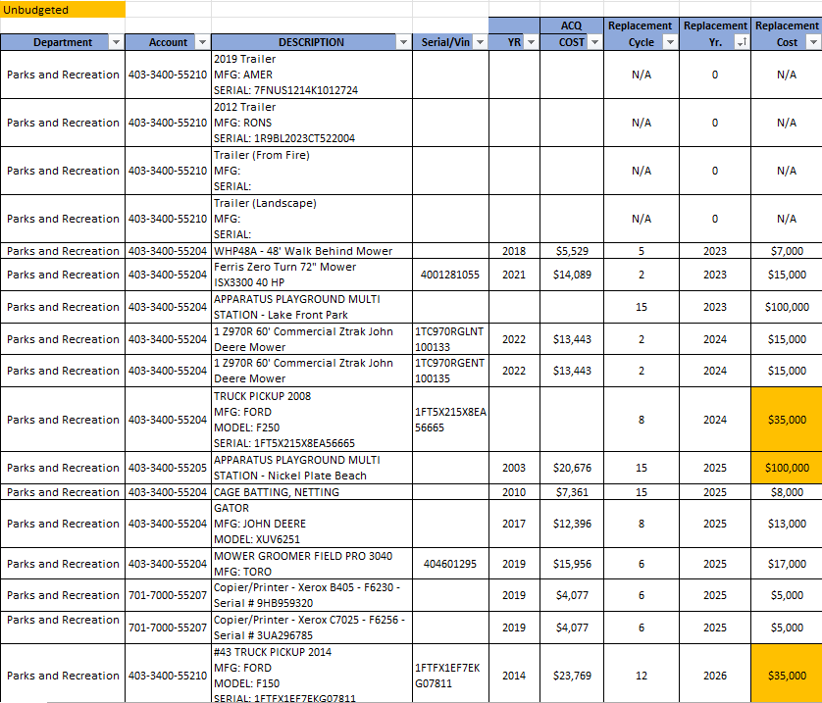822x703 pixels.
Task: Select the $5,529 acquisition cost cell
Action: 572,251
